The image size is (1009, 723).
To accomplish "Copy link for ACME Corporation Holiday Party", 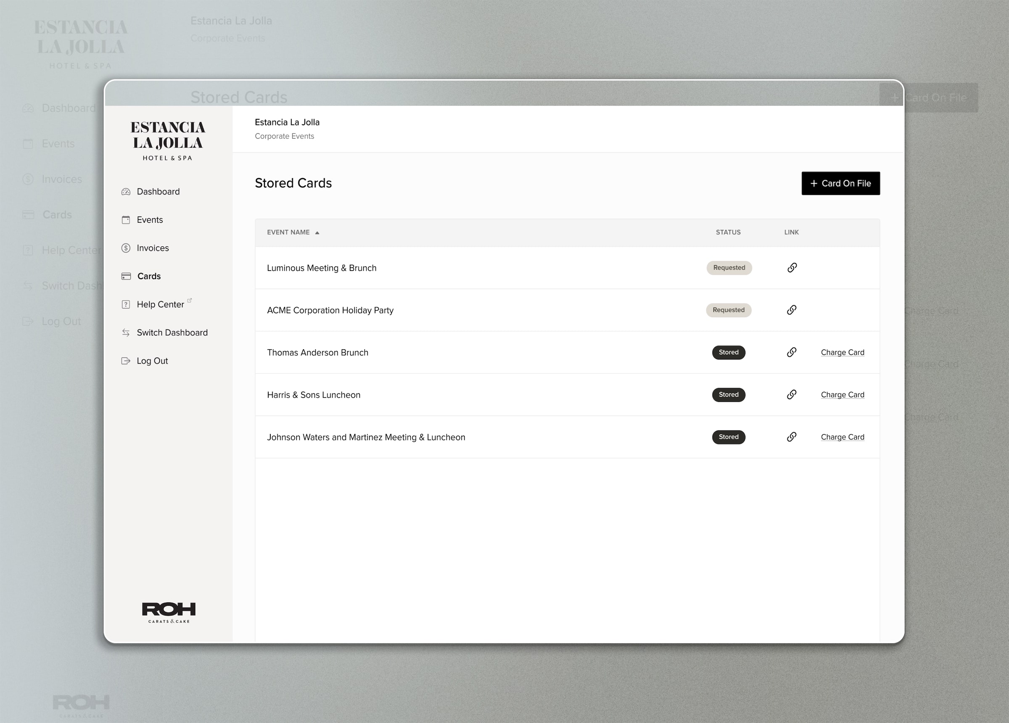I will point(792,310).
